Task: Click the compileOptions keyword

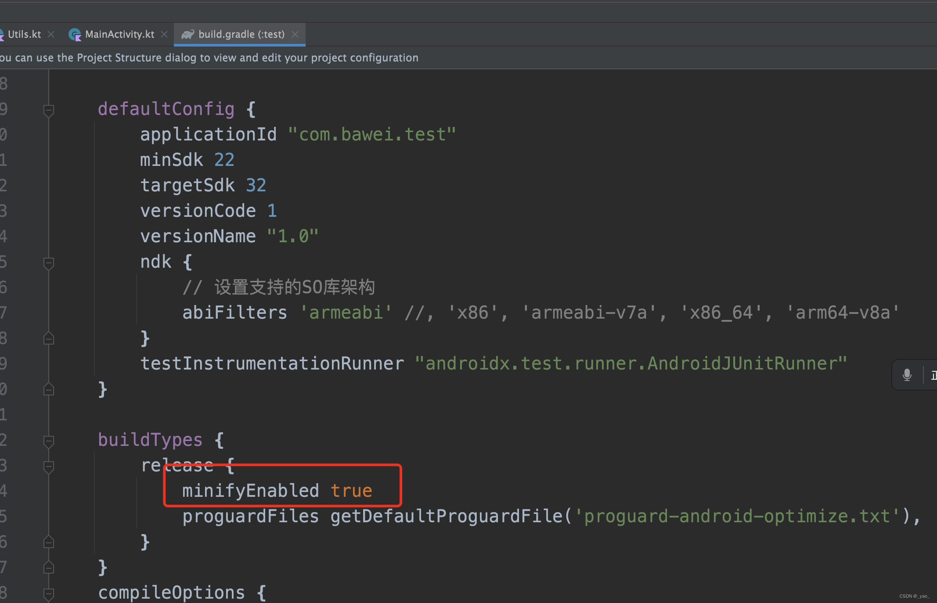Action: click(172, 592)
